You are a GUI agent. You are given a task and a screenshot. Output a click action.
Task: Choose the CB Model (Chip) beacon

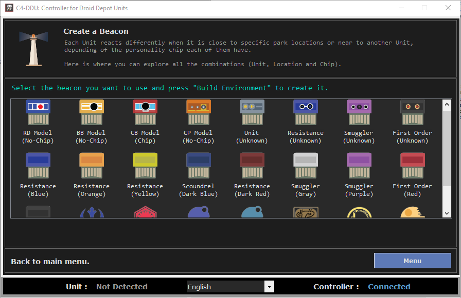coord(145,122)
